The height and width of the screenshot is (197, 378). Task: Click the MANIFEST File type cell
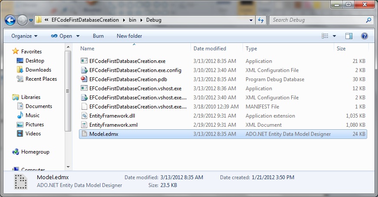click(262, 107)
